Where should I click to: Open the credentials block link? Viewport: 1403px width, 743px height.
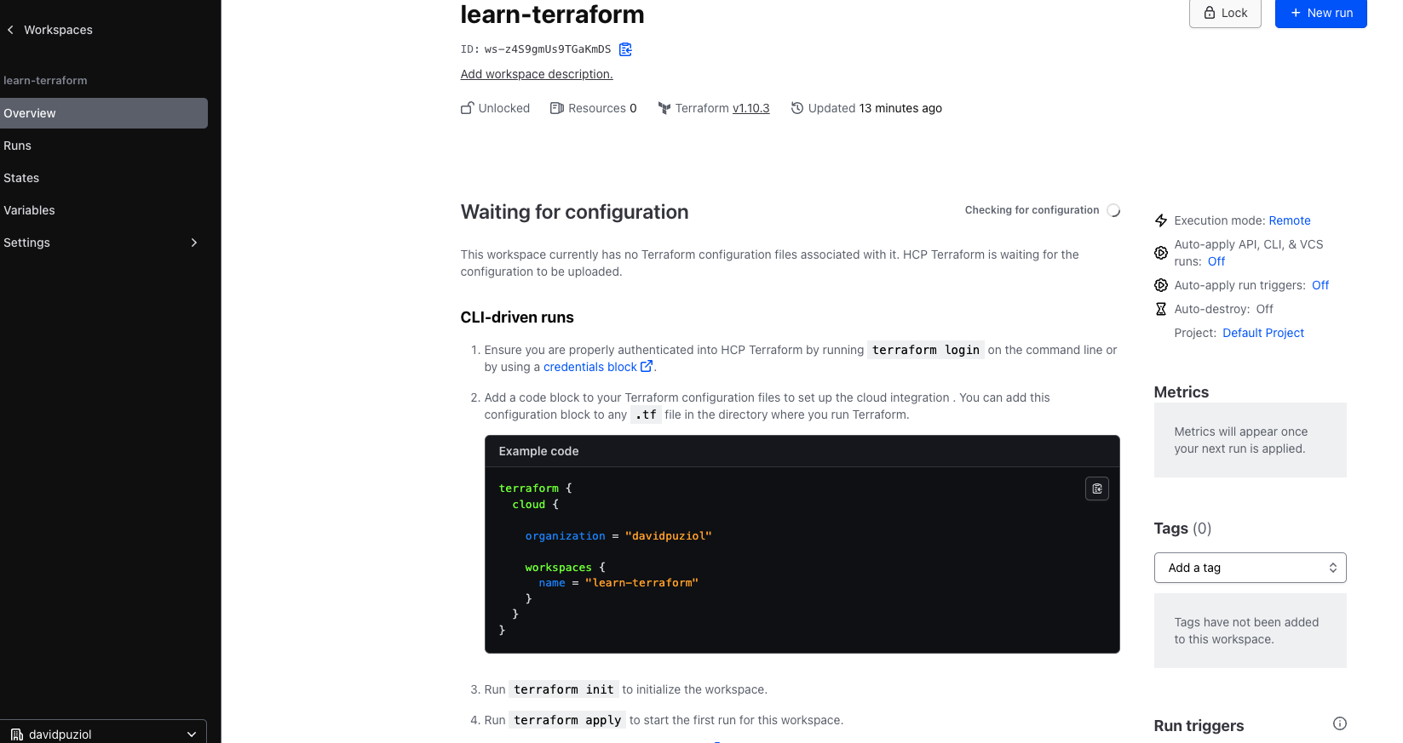tap(598, 367)
